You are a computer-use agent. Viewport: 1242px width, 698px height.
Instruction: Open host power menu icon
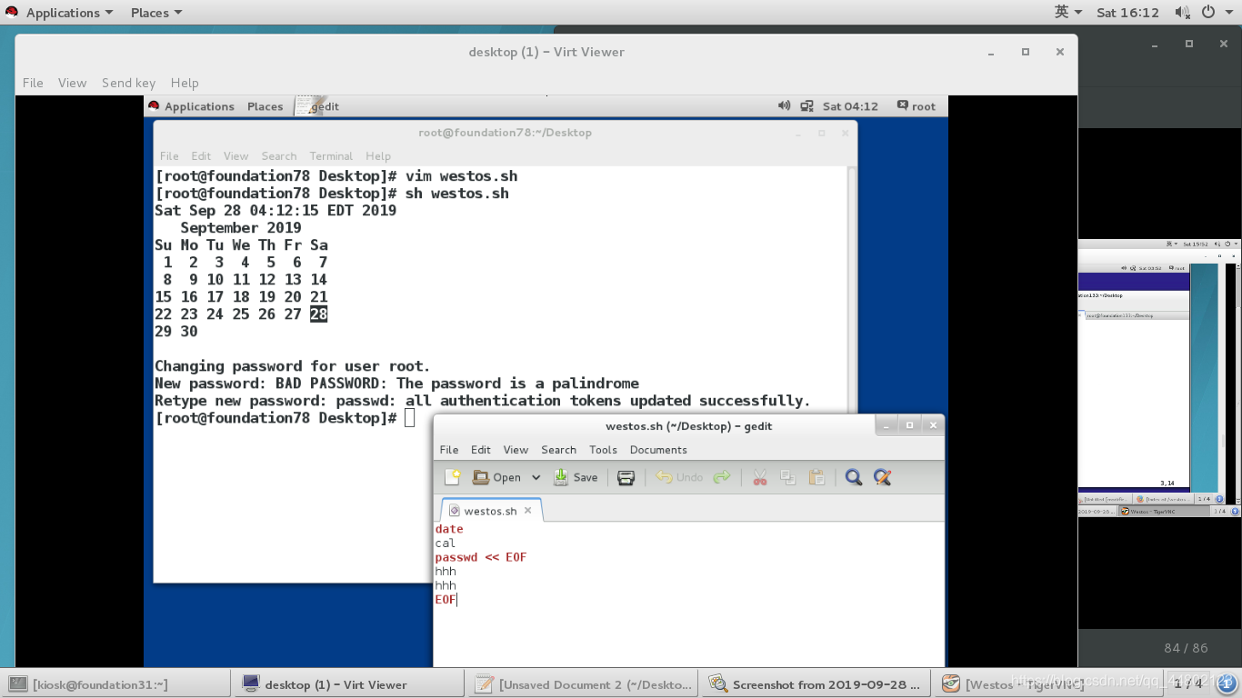click(x=1215, y=13)
